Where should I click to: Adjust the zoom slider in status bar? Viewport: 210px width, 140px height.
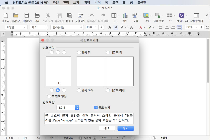(x=133, y=138)
